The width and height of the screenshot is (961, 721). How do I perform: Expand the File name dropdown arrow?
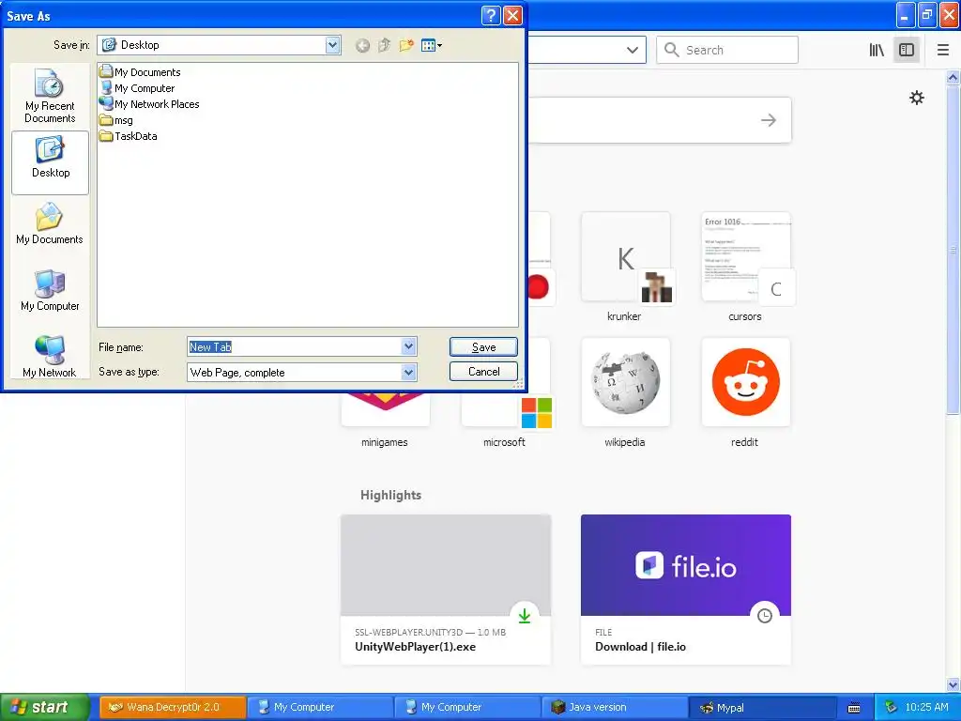coord(409,347)
